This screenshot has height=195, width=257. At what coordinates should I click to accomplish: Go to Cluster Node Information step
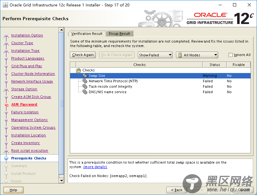[33, 74]
